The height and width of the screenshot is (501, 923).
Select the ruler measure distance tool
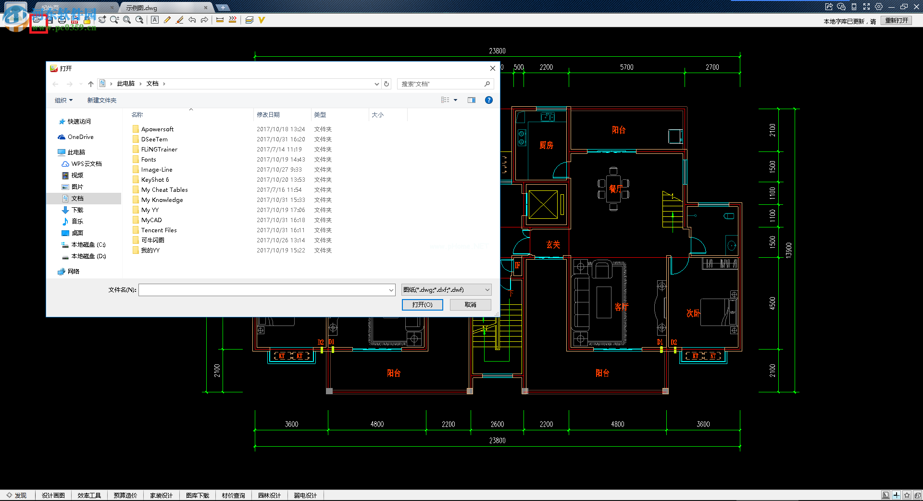(220, 20)
